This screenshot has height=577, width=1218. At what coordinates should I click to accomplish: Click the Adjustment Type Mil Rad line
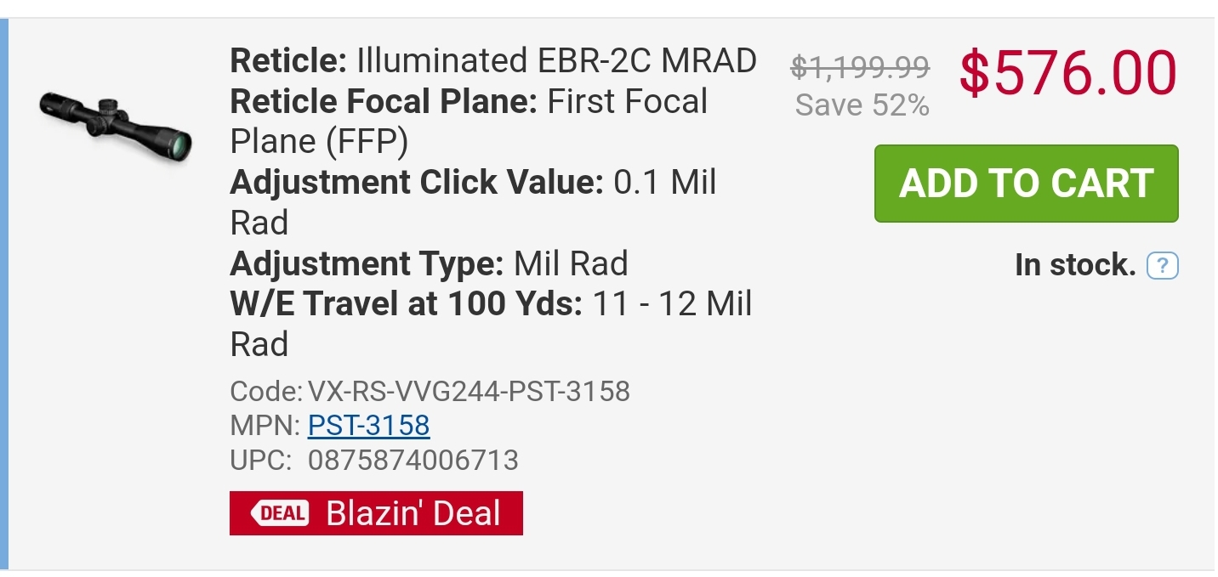click(430, 263)
